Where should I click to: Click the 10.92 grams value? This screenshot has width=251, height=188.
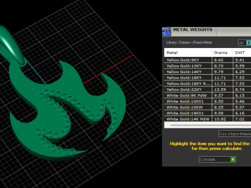point(220,119)
